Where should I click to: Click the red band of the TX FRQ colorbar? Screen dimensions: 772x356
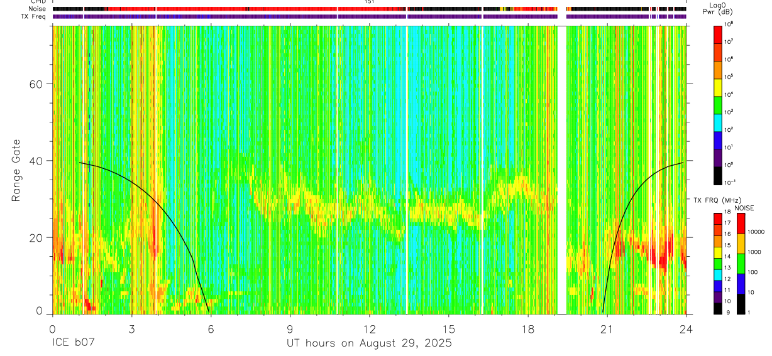(x=718, y=218)
